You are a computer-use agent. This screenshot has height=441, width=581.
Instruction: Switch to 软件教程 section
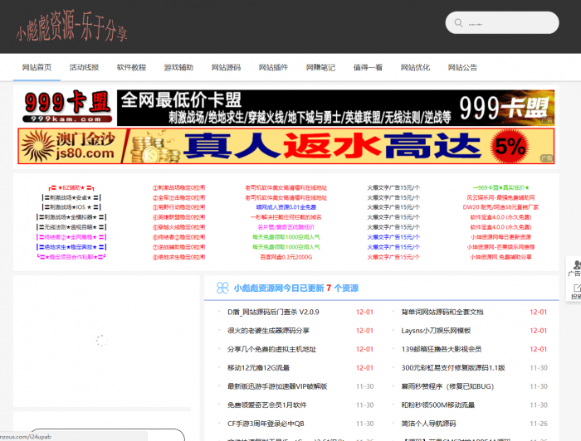131,67
